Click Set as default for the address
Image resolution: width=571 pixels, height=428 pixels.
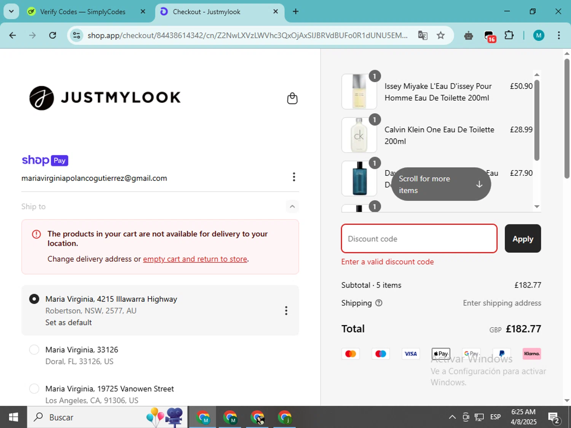pos(69,323)
